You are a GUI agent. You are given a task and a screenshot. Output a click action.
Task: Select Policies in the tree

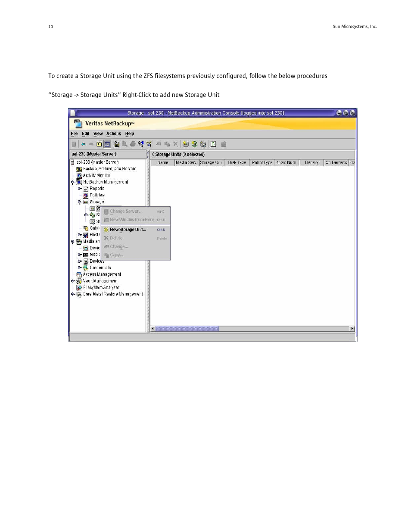coord(97,195)
